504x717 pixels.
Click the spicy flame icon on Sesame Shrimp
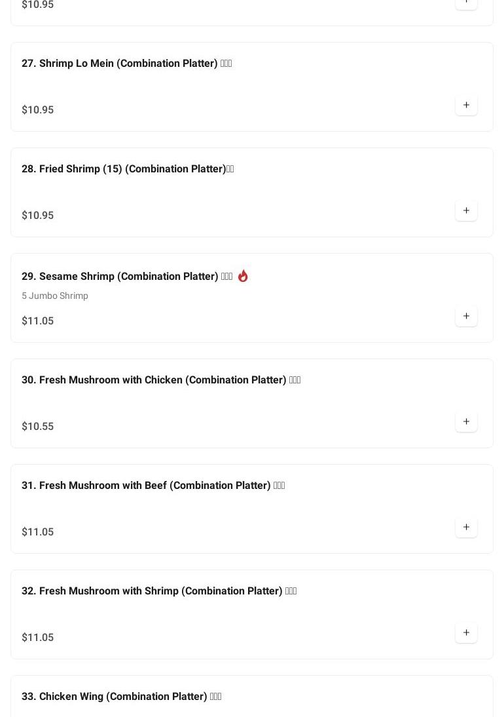coord(243,276)
